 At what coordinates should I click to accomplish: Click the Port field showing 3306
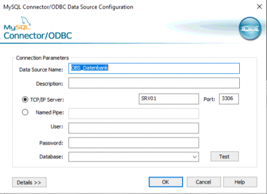[229, 99]
